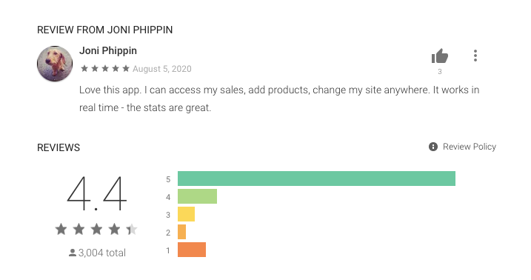Click the green 5-star rating bar
Viewport: 531px width, 280px height.
[316, 179]
